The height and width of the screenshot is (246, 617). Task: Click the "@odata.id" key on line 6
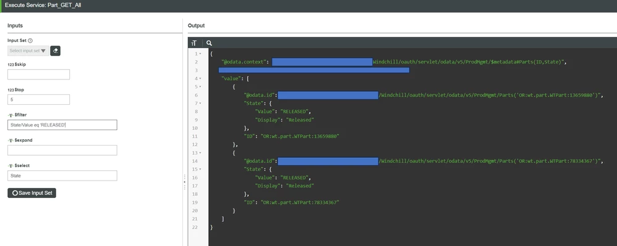click(x=259, y=95)
